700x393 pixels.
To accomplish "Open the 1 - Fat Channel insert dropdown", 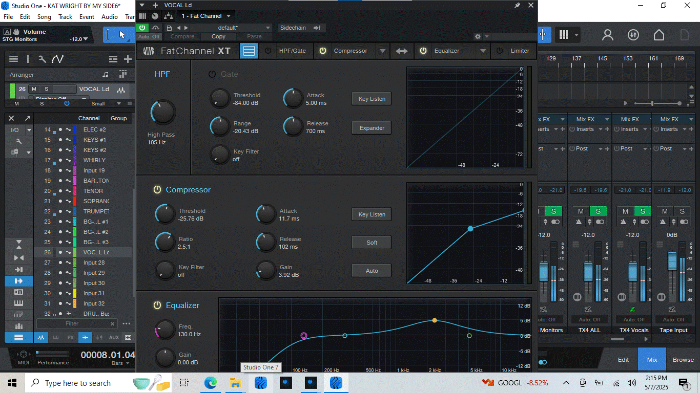I will [207, 16].
